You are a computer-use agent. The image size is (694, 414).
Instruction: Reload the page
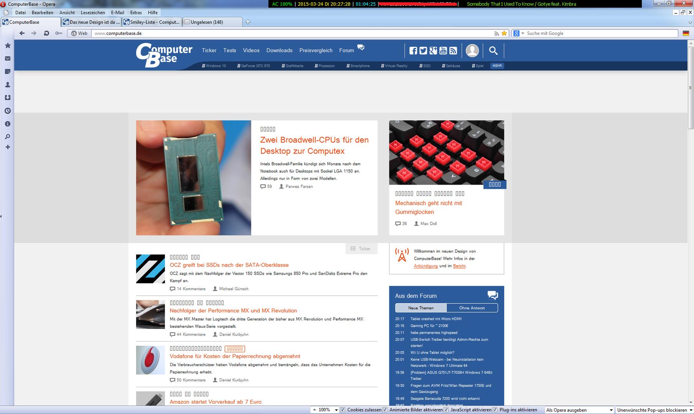[46, 33]
